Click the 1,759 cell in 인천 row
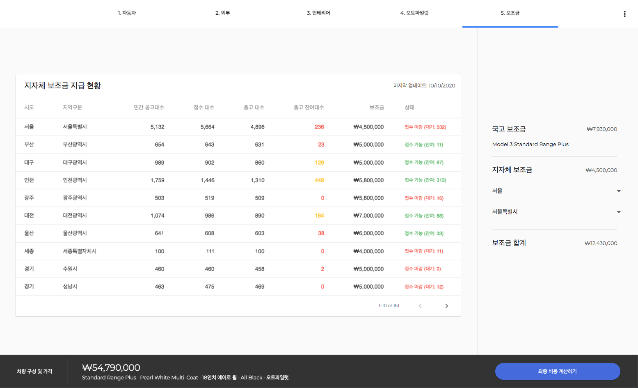Viewport: 638px width, 388px height. pyautogui.click(x=158, y=180)
